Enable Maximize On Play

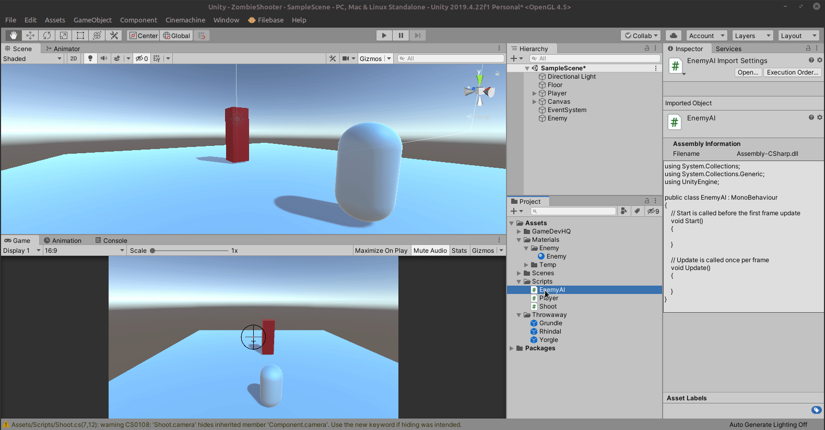tap(381, 251)
